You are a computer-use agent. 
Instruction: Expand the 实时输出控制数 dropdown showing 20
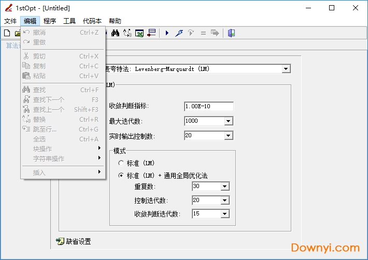[228, 136]
